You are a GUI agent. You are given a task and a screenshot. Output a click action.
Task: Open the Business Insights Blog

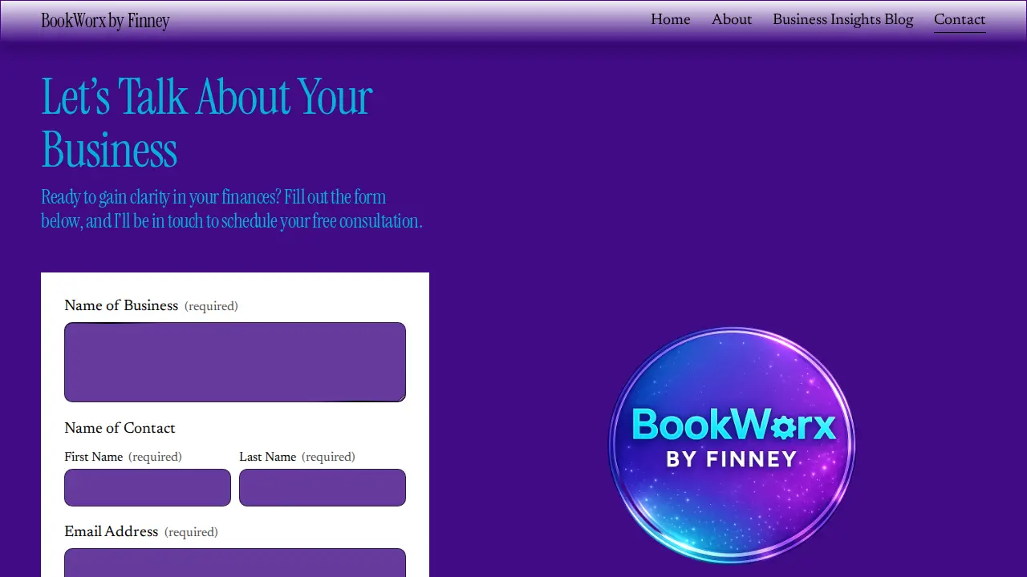coord(842,20)
